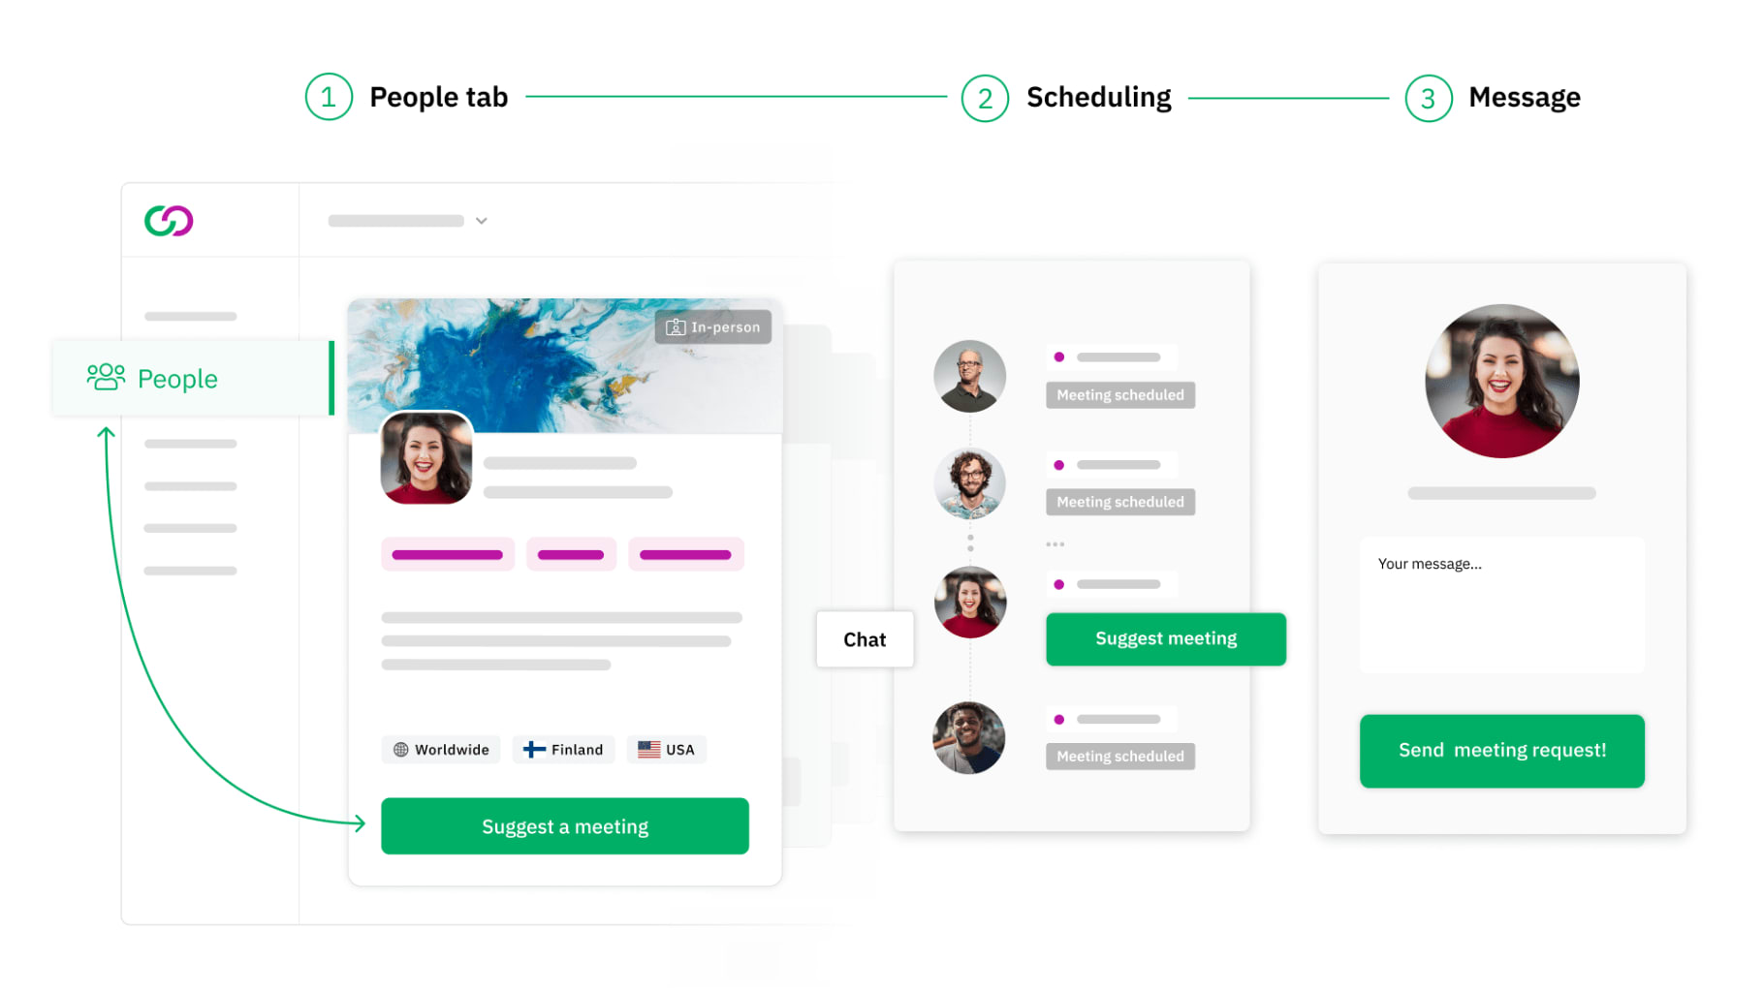
Task: Click the Your message text field
Action: coord(1501,605)
